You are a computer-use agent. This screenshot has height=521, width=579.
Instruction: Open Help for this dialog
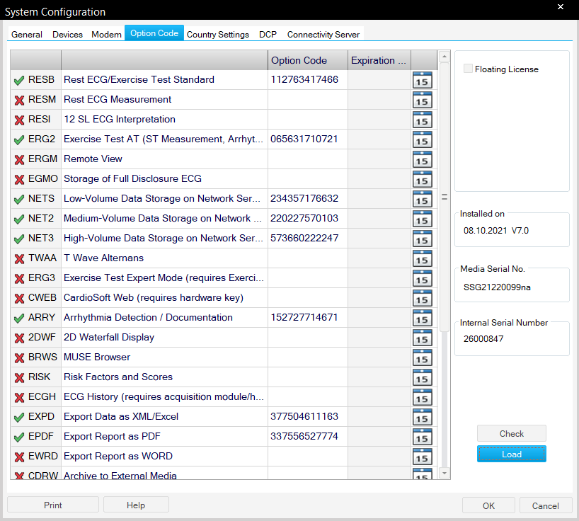pyautogui.click(x=136, y=505)
